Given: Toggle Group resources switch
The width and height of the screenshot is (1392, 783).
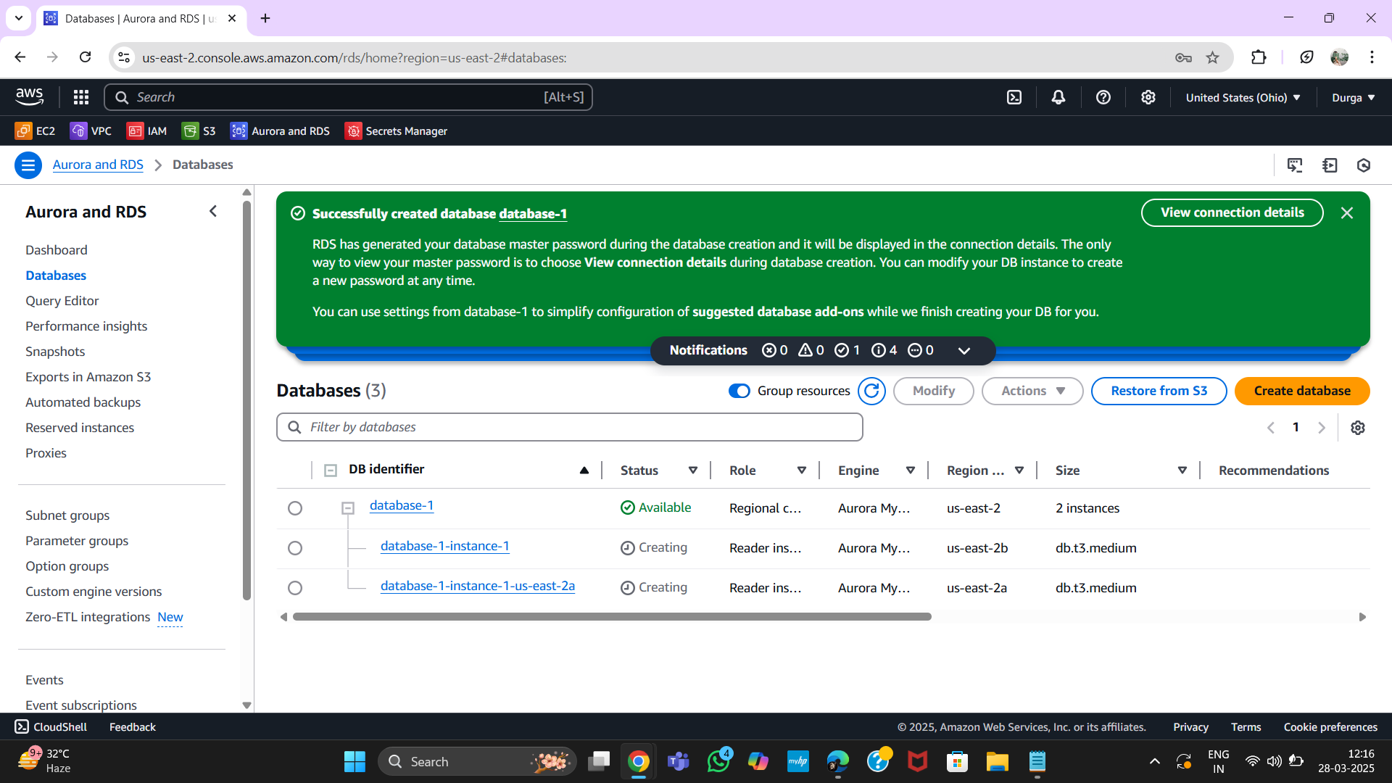Looking at the screenshot, I should (739, 391).
